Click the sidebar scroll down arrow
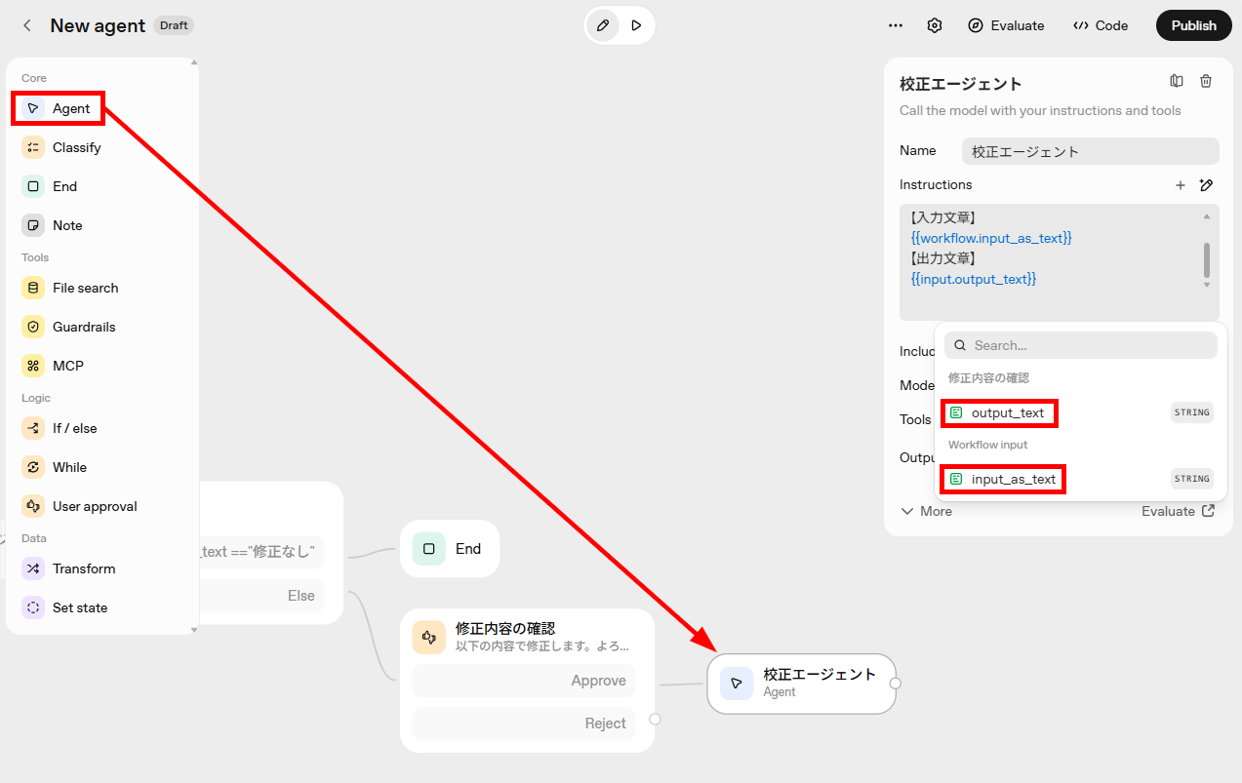This screenshot has width=1242, height=783. click(x=194, y=630)
